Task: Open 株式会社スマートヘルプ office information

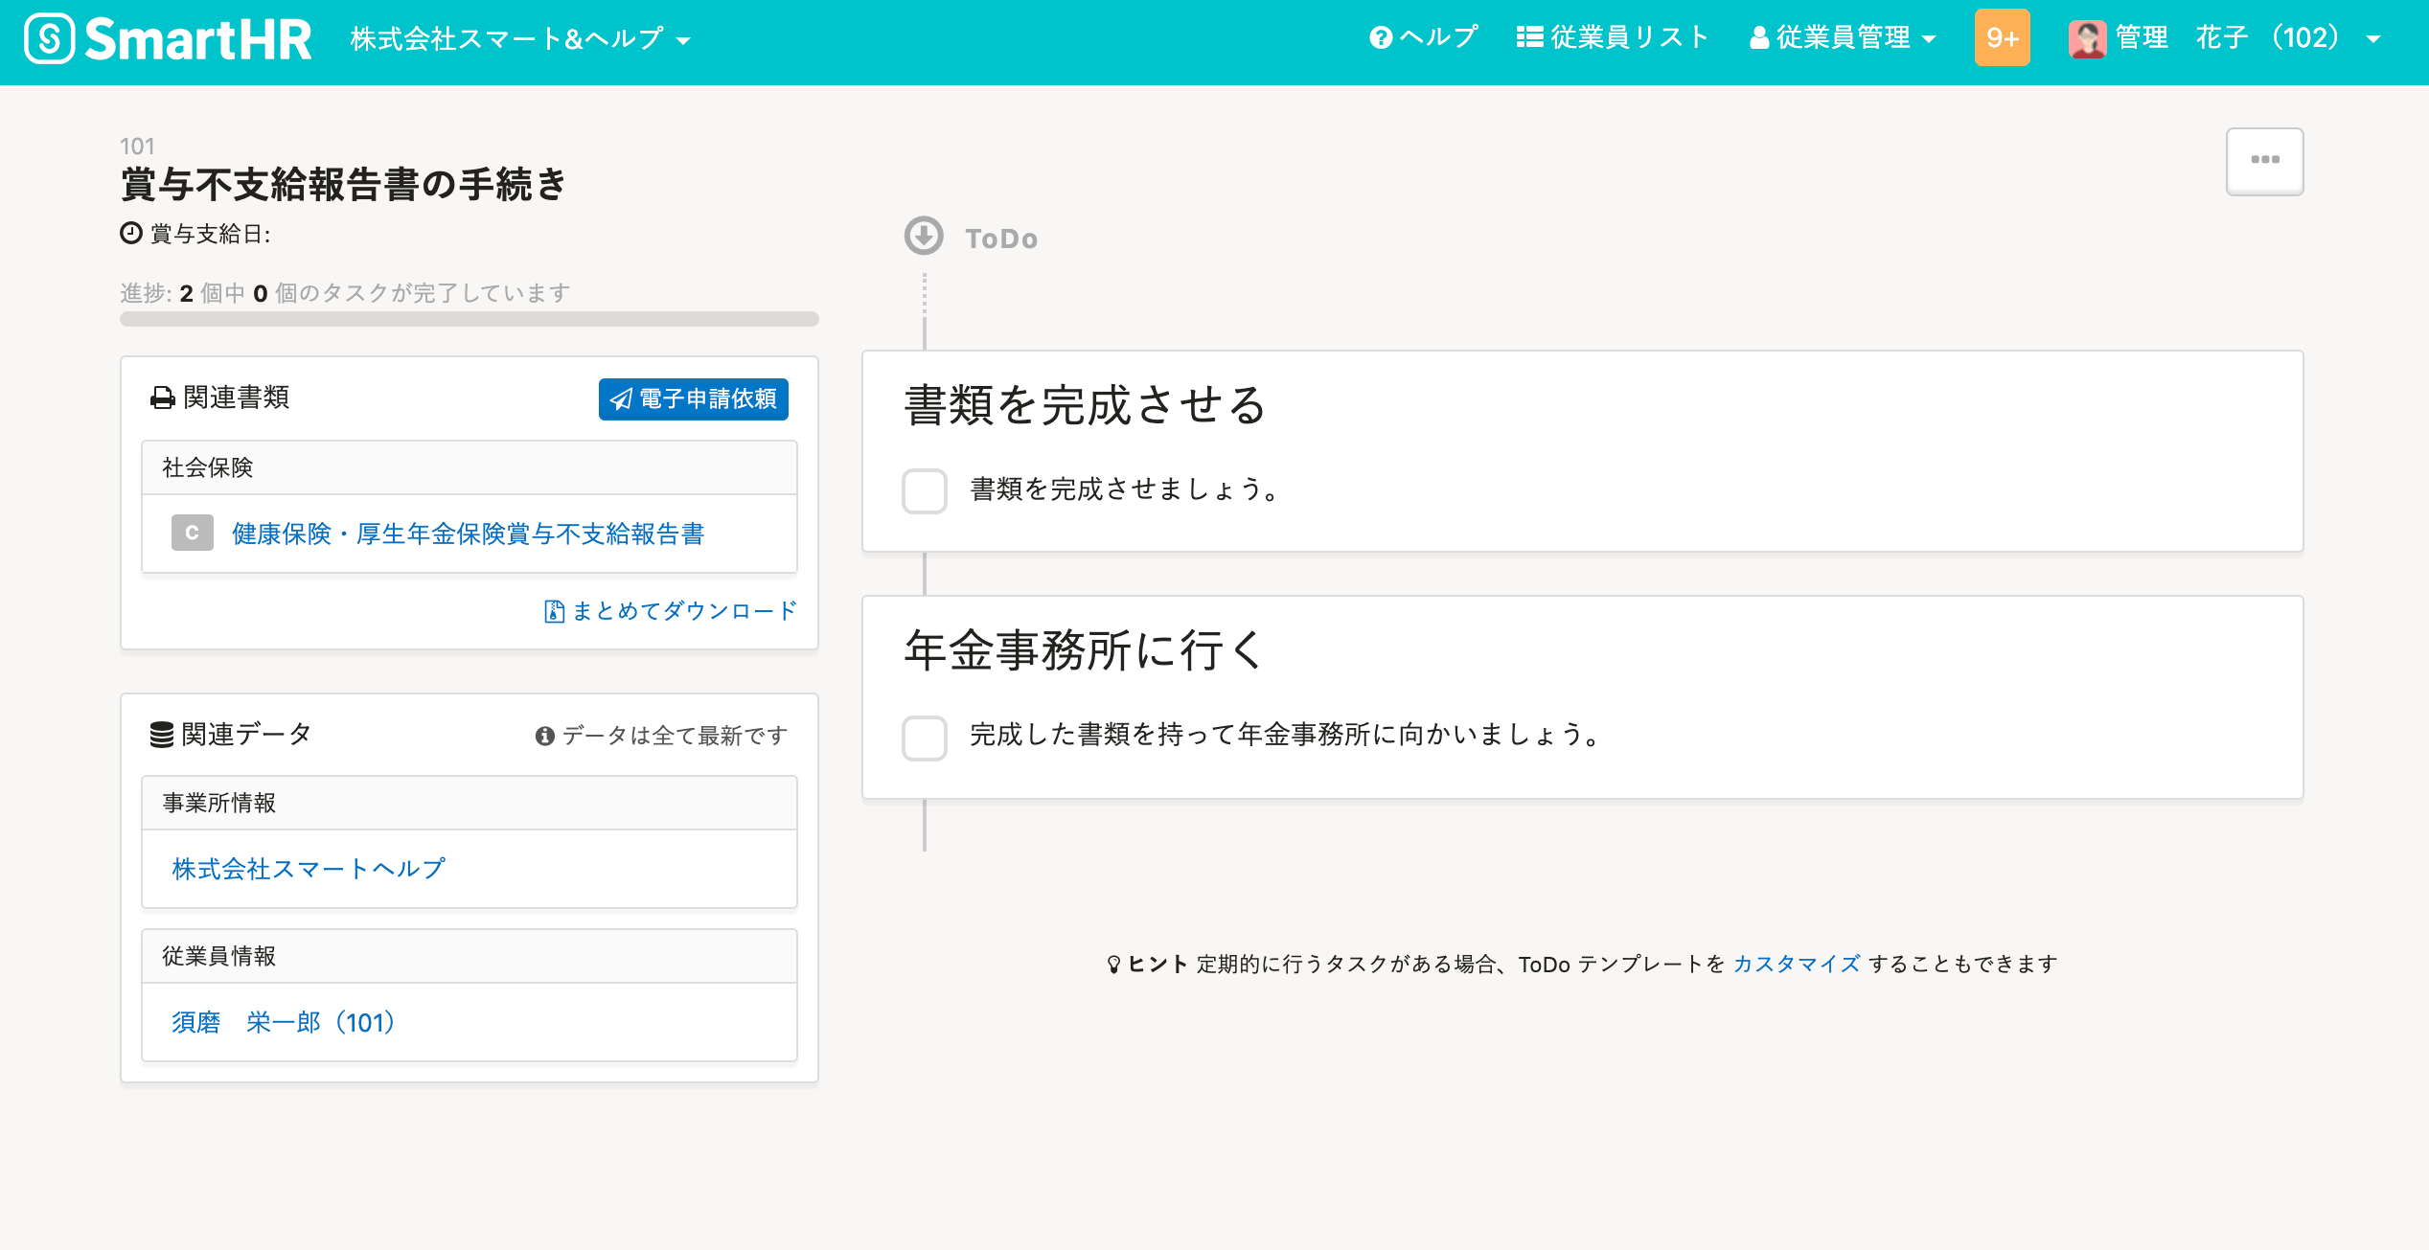Action: click(309, 869)
